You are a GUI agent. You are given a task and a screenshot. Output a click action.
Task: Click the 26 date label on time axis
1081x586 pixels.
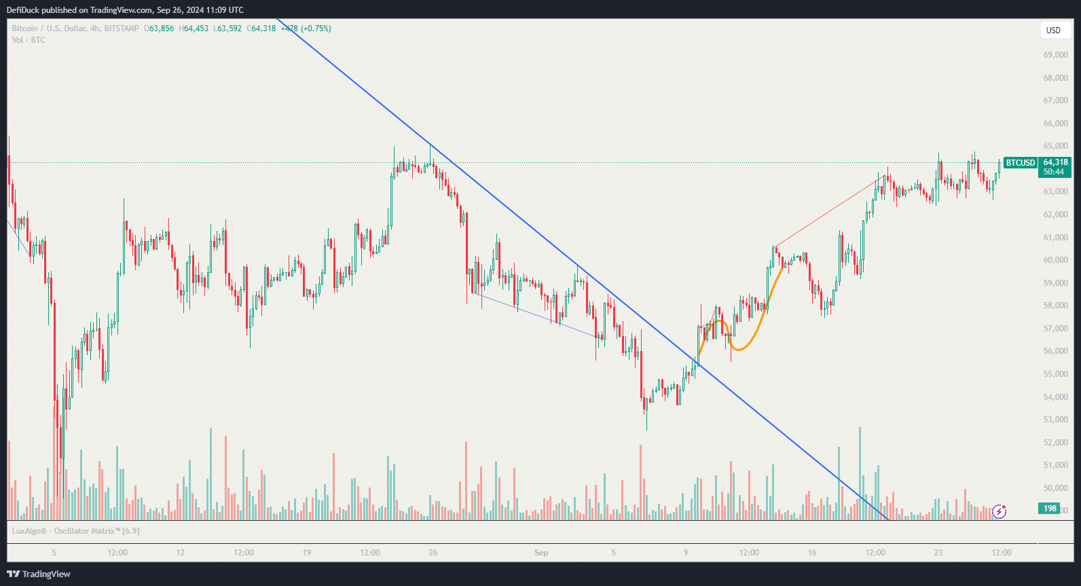click(433, 553)
